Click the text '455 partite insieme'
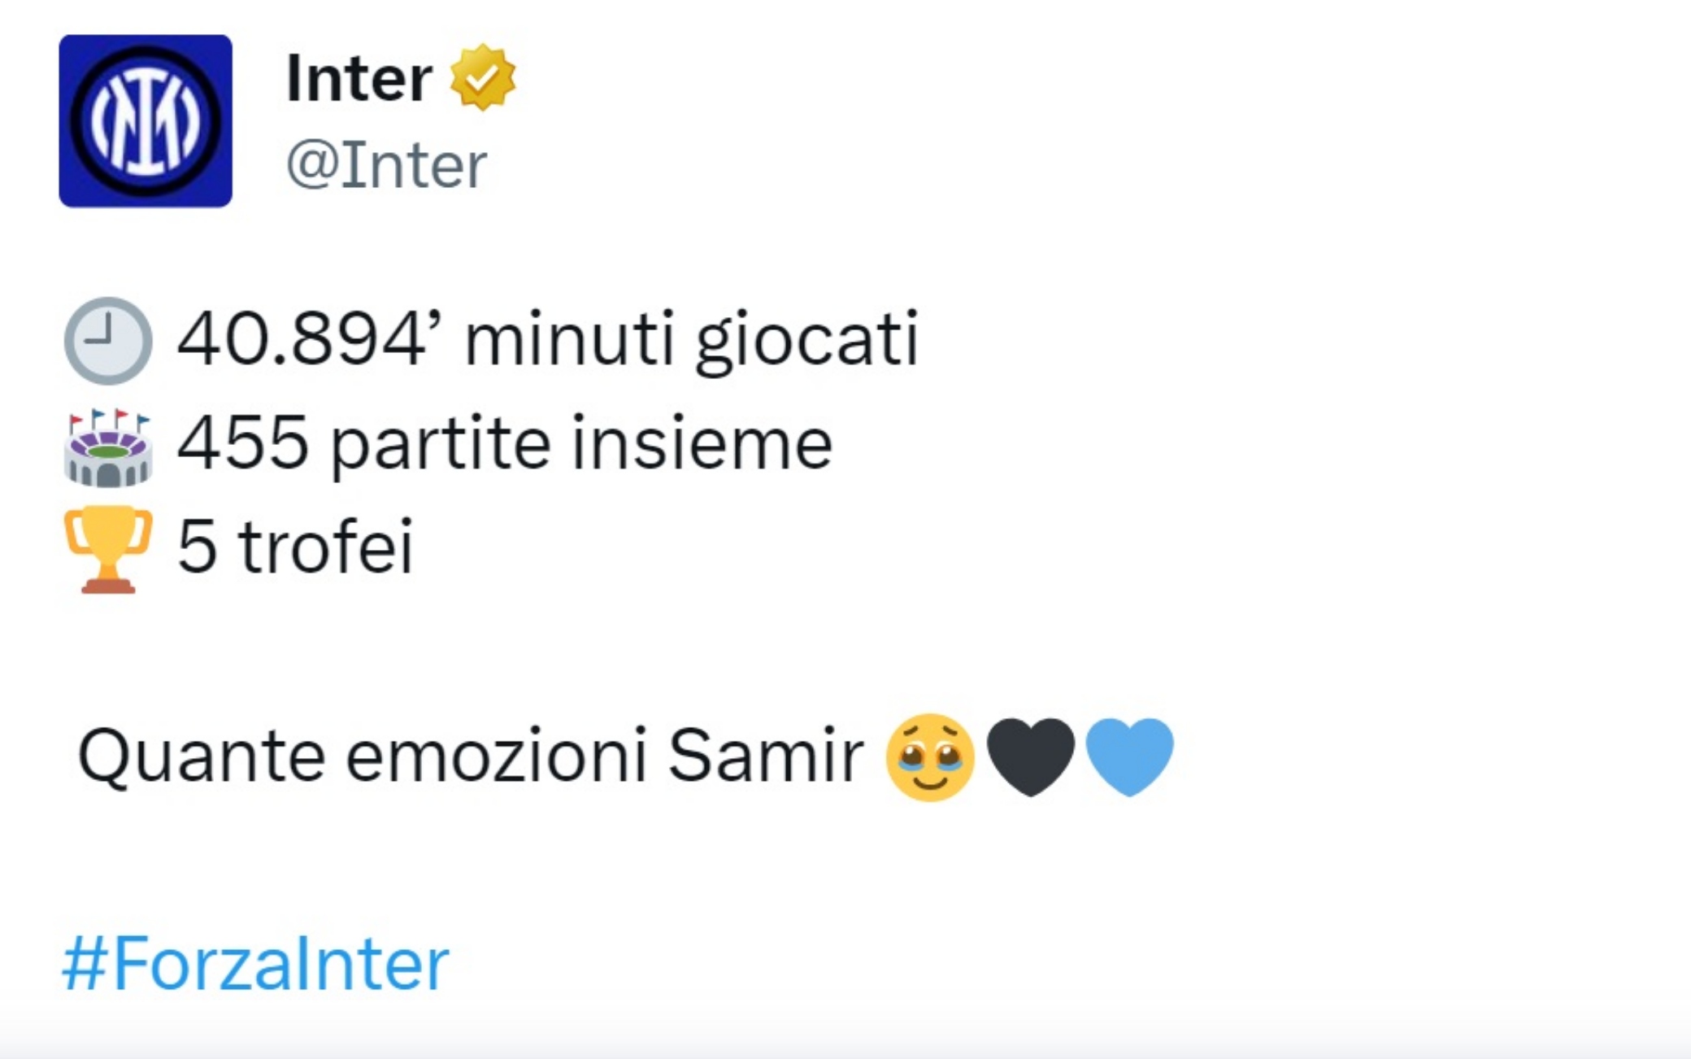The height and width of the screenshot is (1059, 1691). 505,443
